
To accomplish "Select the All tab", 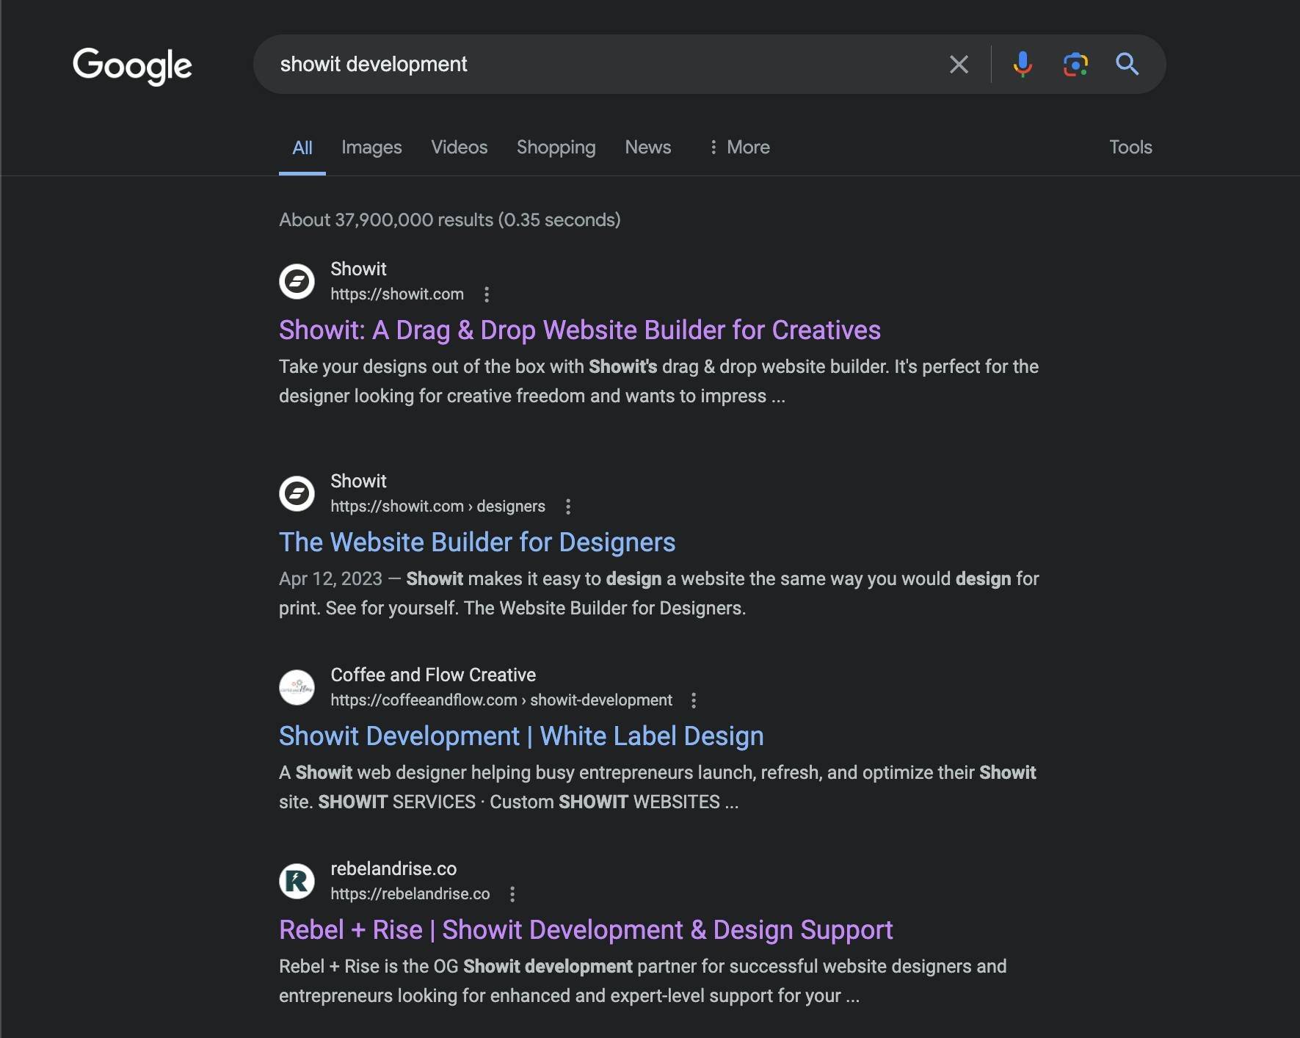I will tap(302, 148).
